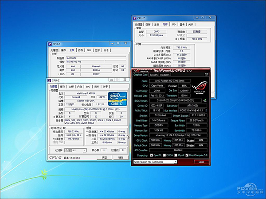Viewport: 266px width, 199px height.
Task: Click the Feb 15, 2012 Release Date value
Action: pos(157,96)
